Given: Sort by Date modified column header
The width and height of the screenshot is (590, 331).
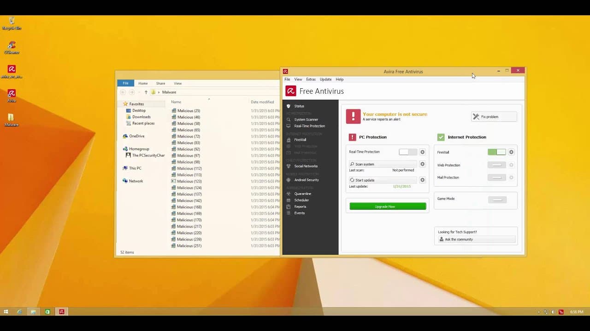Looking at the screenshot, I should pyautogui.click(x=262, y=102).
